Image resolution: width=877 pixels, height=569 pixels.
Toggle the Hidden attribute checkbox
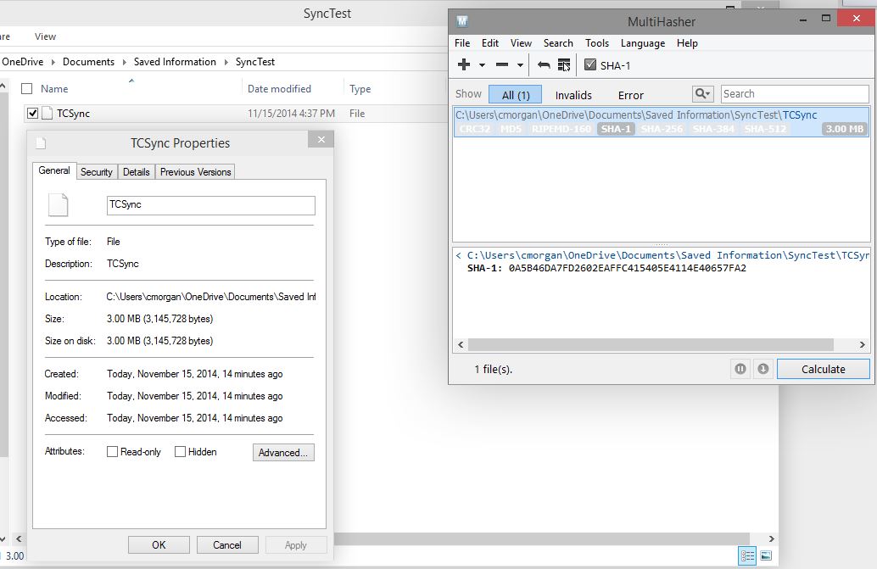coord(180,452)
